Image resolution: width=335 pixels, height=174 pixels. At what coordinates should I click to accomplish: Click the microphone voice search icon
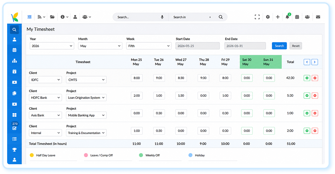pyautogui.click(x=162, y=17)
